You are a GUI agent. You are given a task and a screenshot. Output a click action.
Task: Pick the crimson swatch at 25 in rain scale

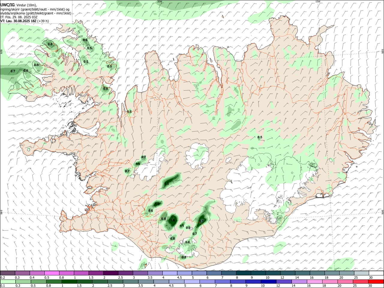(361, 281)
